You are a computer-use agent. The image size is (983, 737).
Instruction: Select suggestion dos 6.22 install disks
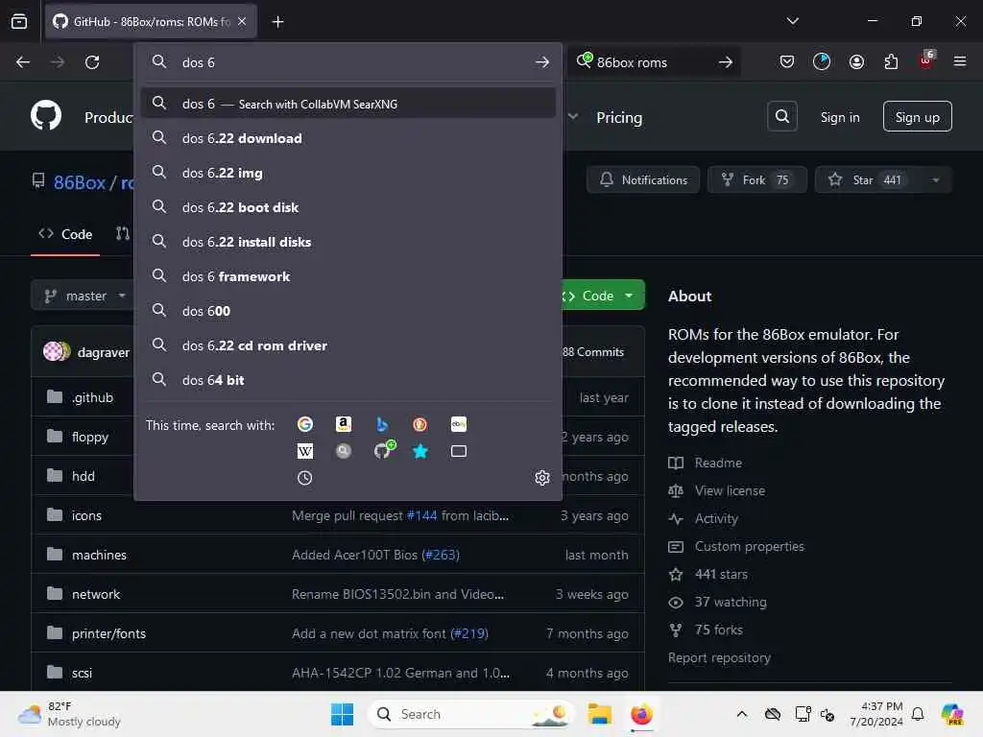(348, 241)
